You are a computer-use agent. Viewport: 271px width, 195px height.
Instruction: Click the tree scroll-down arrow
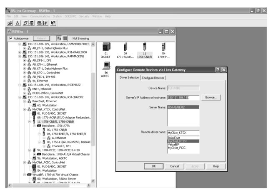click(x=93, y=181)
